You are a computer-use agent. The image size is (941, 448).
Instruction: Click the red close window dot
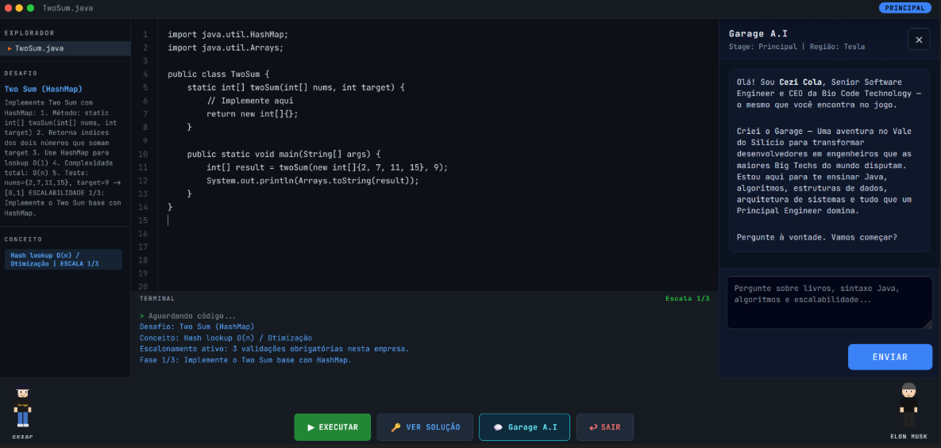(x=8, y=8)
